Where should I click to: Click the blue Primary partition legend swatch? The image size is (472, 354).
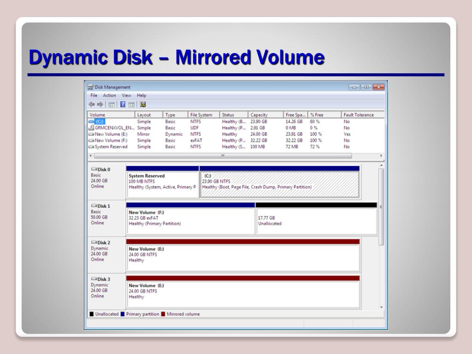tap(123, 314)
